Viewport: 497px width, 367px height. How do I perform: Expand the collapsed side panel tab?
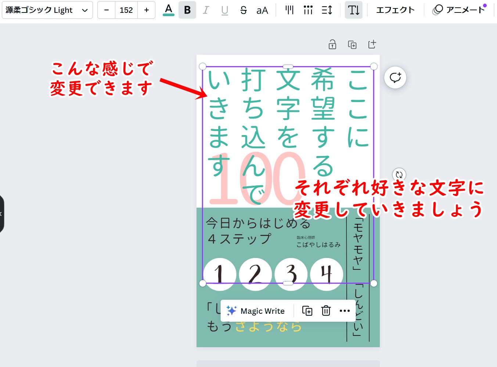[1, 214]
